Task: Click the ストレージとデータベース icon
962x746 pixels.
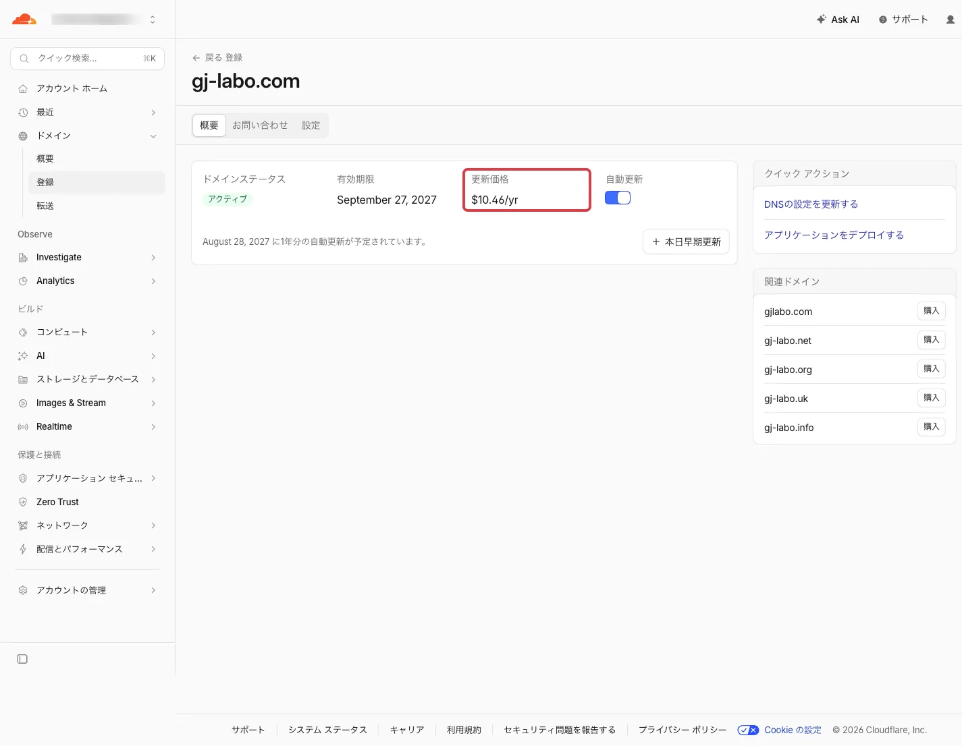Action: click(23, 380)
